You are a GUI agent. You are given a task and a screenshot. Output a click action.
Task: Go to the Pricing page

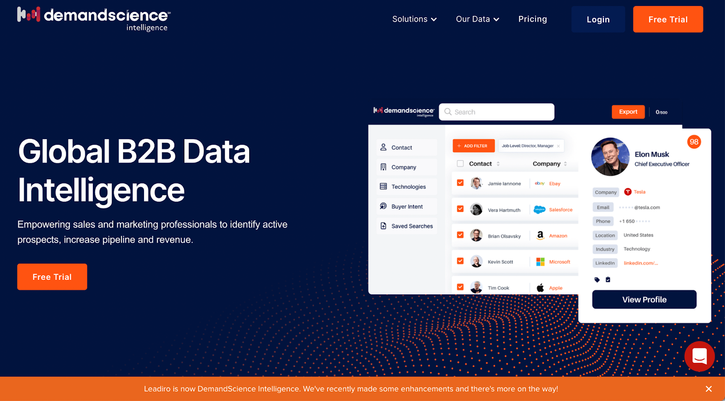[x=532, y=19]
